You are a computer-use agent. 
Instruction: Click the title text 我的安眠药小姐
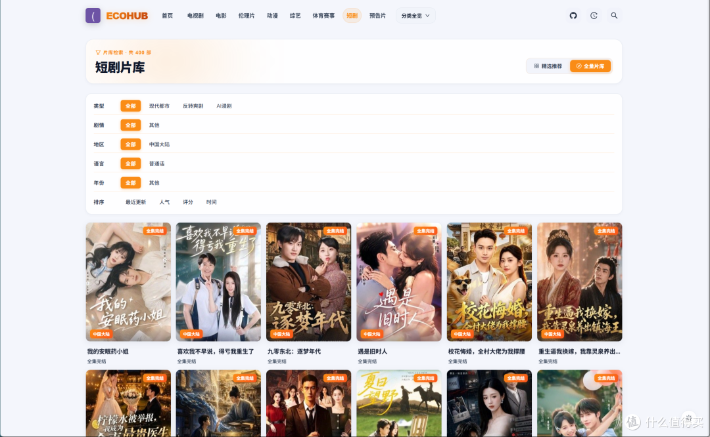(x=108, y=351)
